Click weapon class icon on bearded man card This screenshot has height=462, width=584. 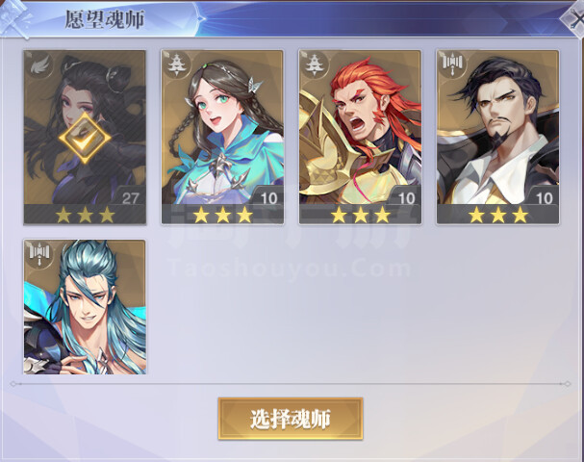[453, 65]
